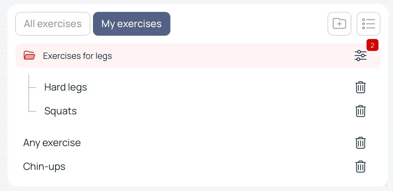The height and width of the screenshot is (191, 393).
Task: Expand the Exercises for legs group row
Action: tap(77, 56)
